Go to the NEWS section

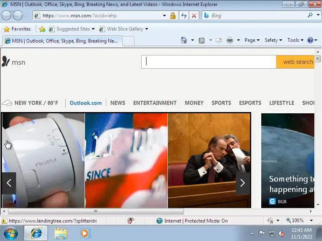coord(118,103)
